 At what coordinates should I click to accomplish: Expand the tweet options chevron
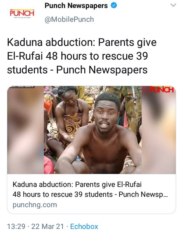[173, 5]
